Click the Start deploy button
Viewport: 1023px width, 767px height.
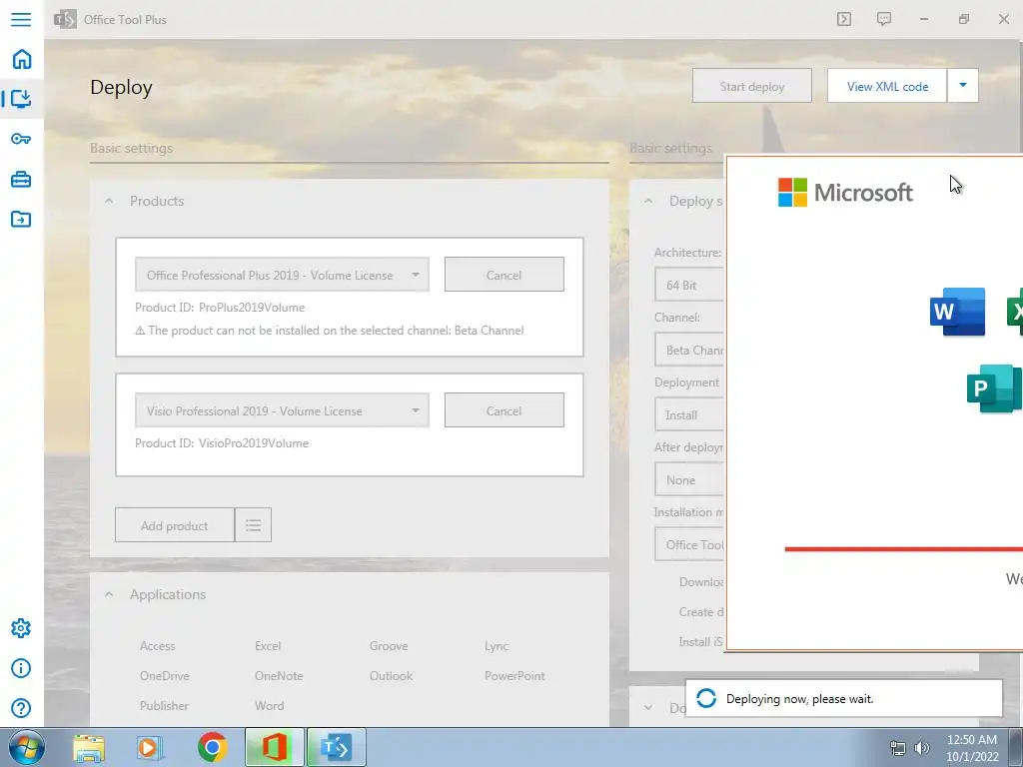752,86
